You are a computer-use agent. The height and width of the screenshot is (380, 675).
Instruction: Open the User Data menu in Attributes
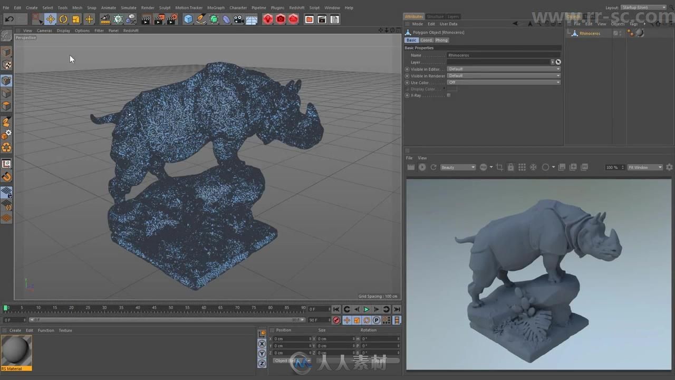point(449,24)
